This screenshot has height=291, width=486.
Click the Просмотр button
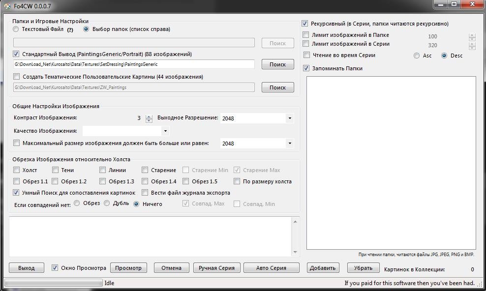(128, 268)
